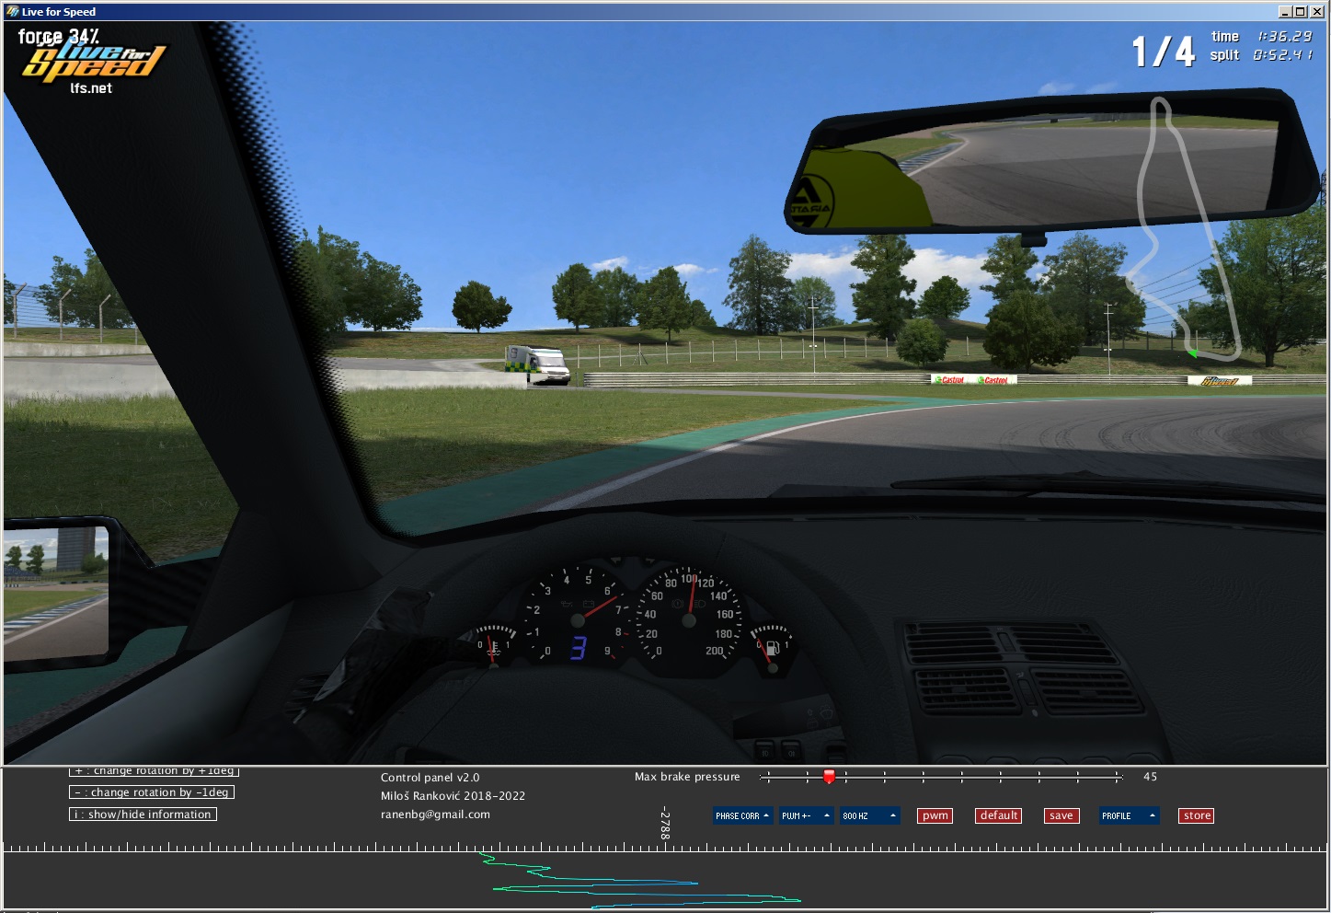Click the cyan force graph trace
Screen dimensions: 1331x913
[x=640, y=881]
